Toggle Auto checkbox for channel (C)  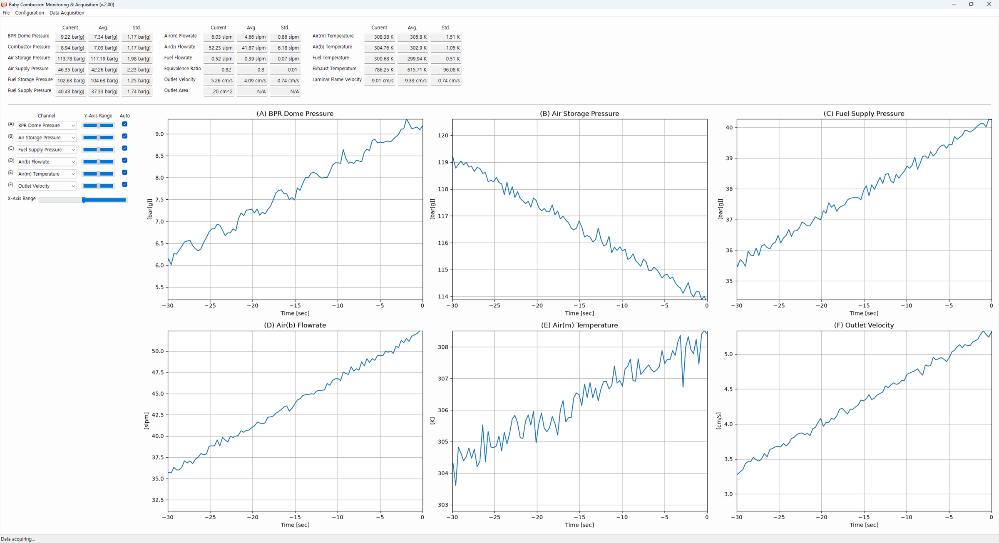pos(124,148)
